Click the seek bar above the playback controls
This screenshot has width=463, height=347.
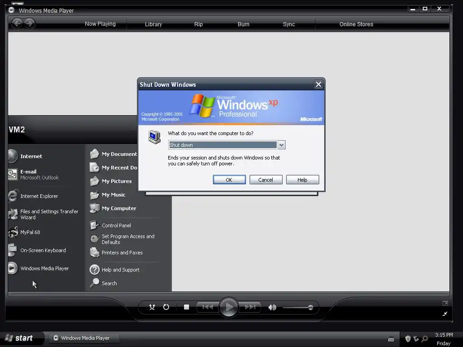(x=228, y=294)
